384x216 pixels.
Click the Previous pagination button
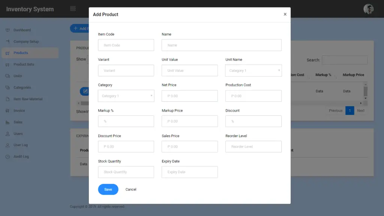(x=336, y=110)
